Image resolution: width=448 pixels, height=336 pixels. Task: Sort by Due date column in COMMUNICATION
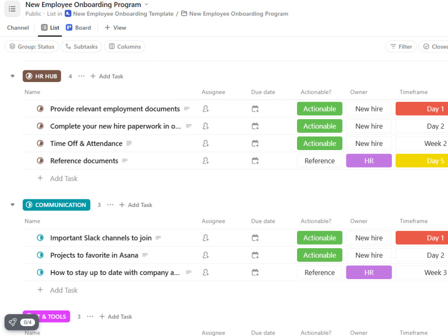pos(263,221)
